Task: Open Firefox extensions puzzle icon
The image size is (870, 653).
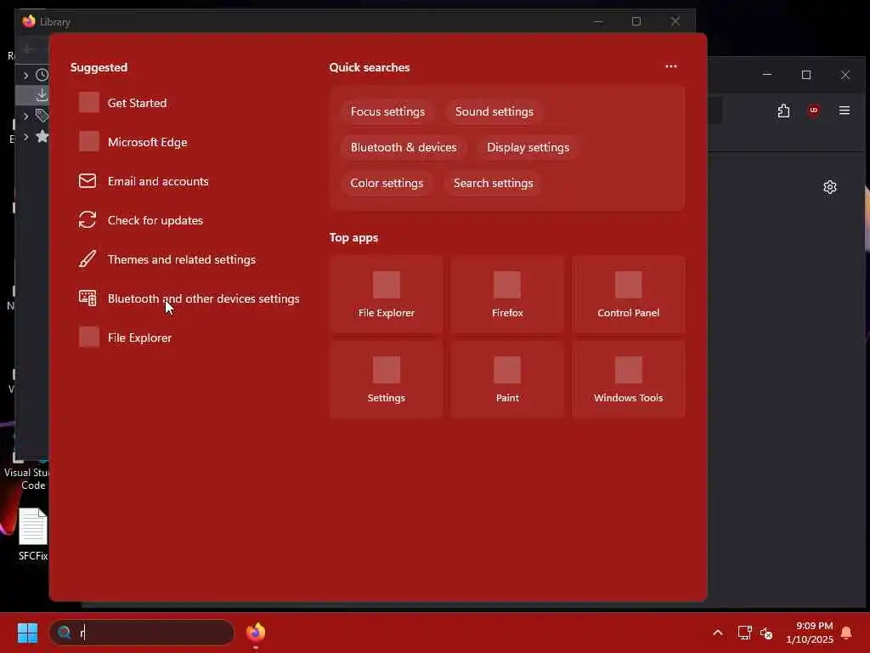Action: coord(783,111)
